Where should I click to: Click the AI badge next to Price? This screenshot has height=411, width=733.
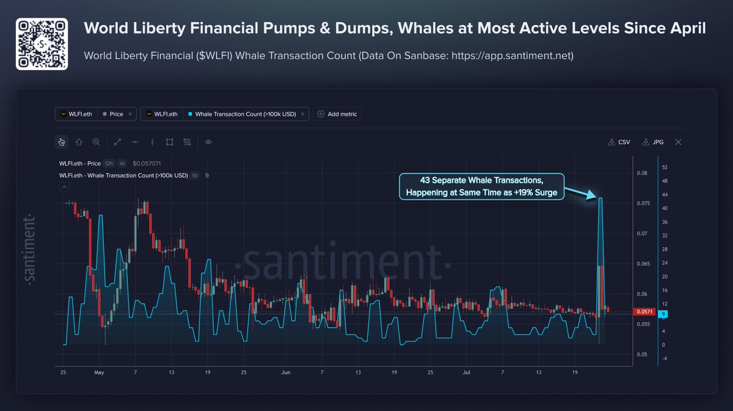[122, 164]
